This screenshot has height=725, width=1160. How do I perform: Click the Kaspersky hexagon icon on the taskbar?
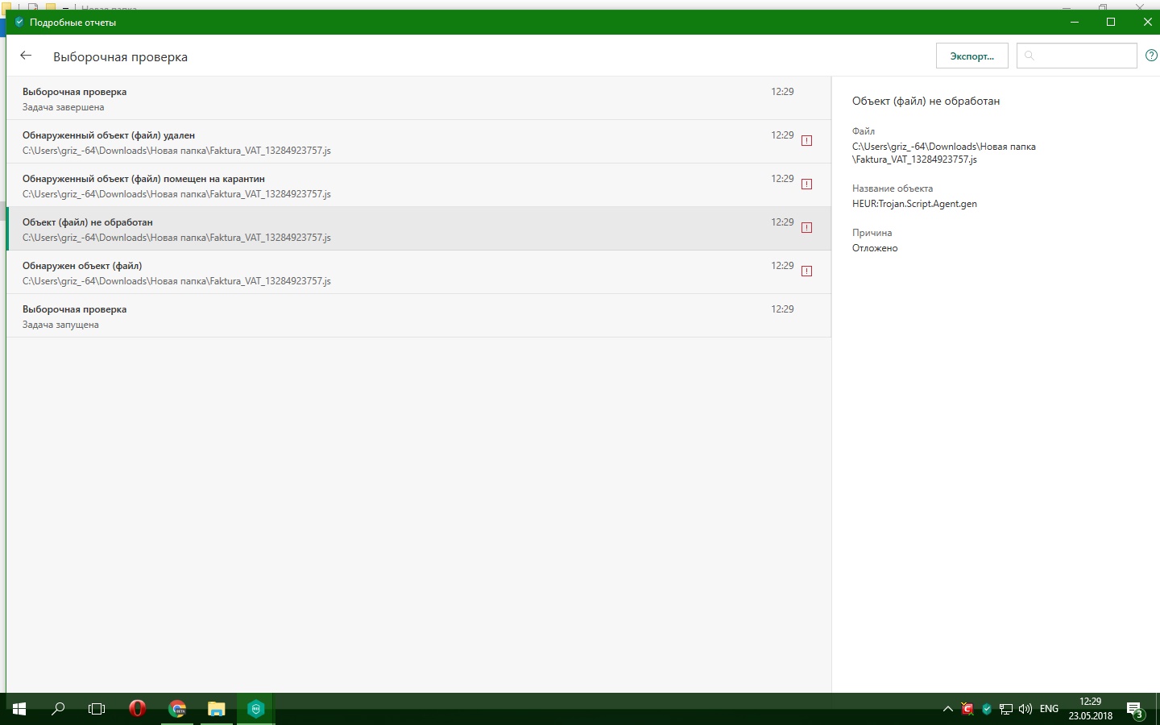[256, 709]
